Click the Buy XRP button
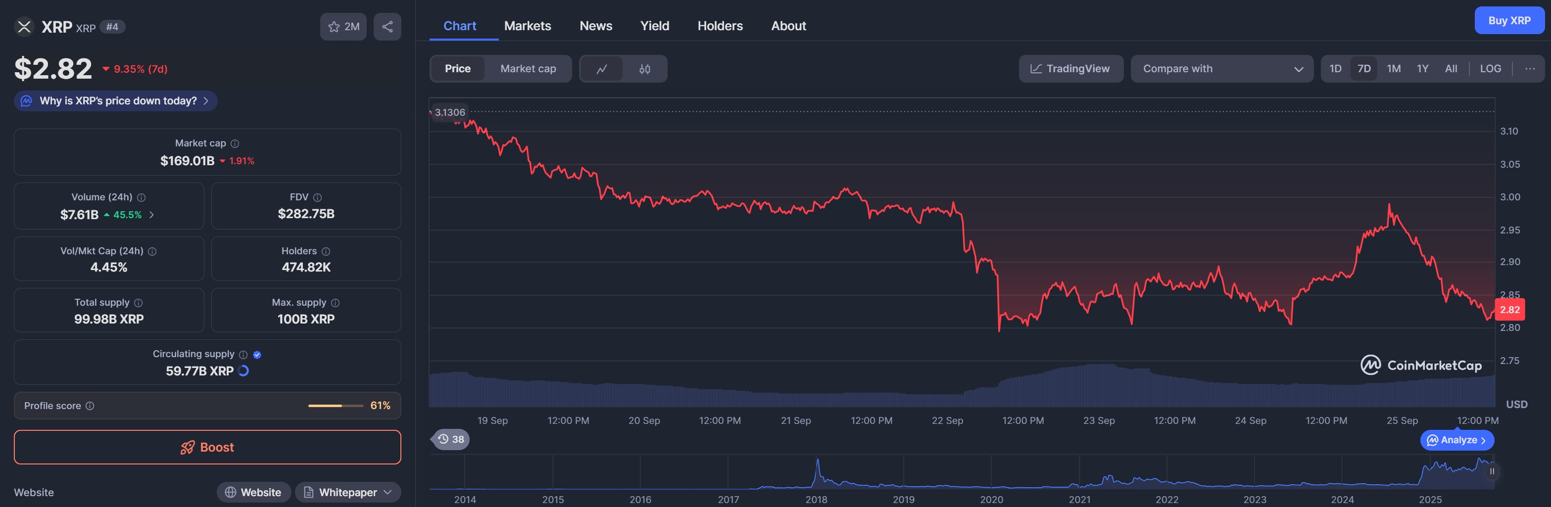This screenshot has height=507, width=1551. 1509,20
